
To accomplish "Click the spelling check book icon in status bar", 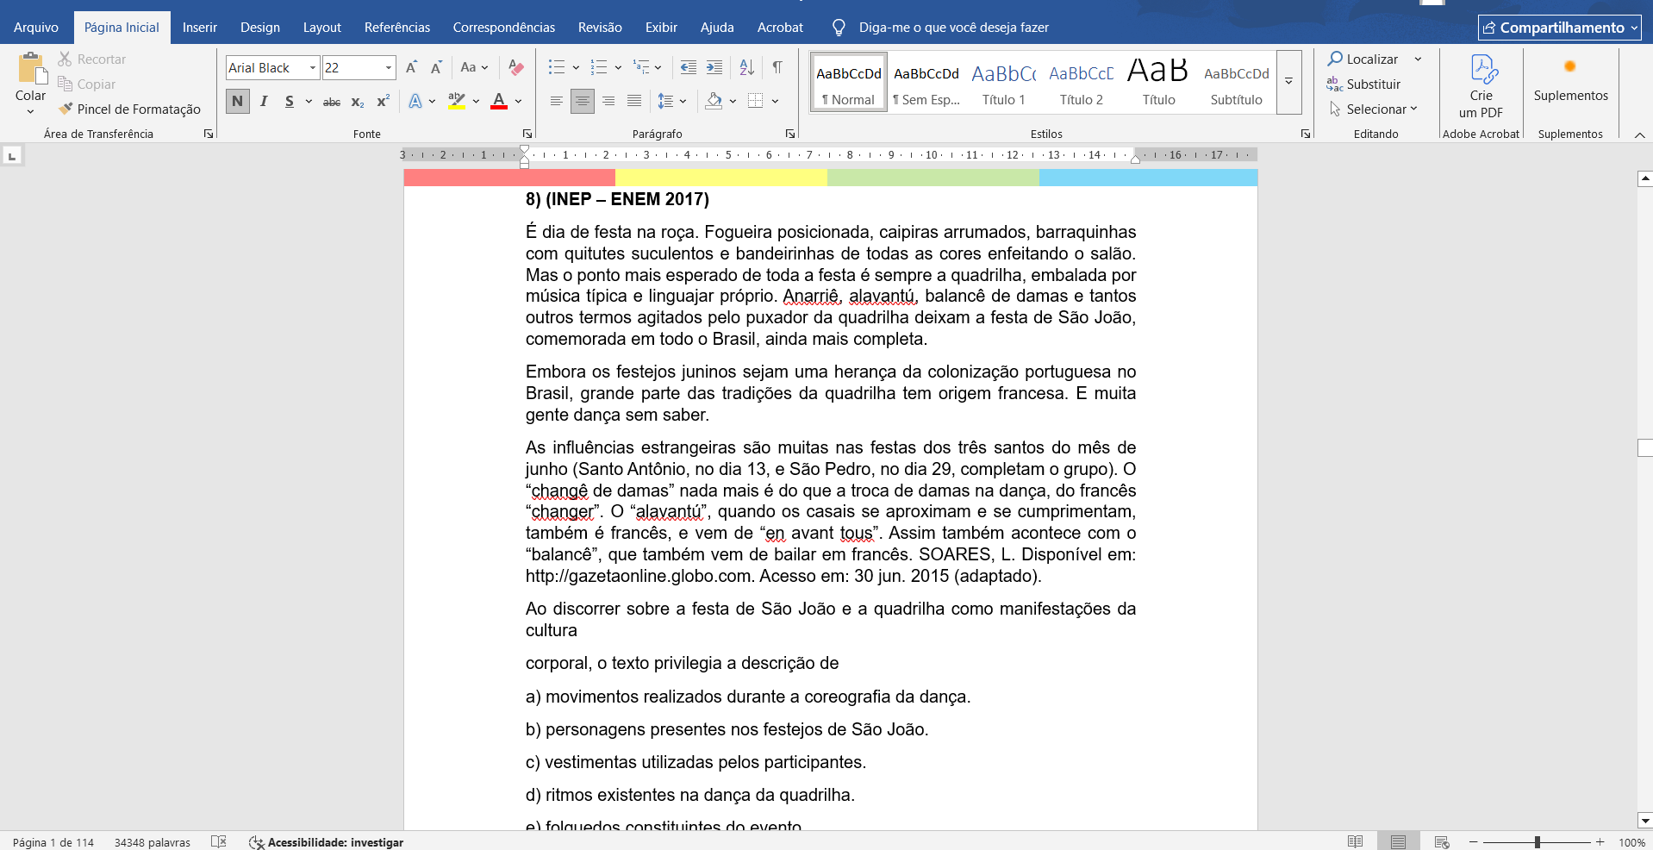I will coord(219,842).
